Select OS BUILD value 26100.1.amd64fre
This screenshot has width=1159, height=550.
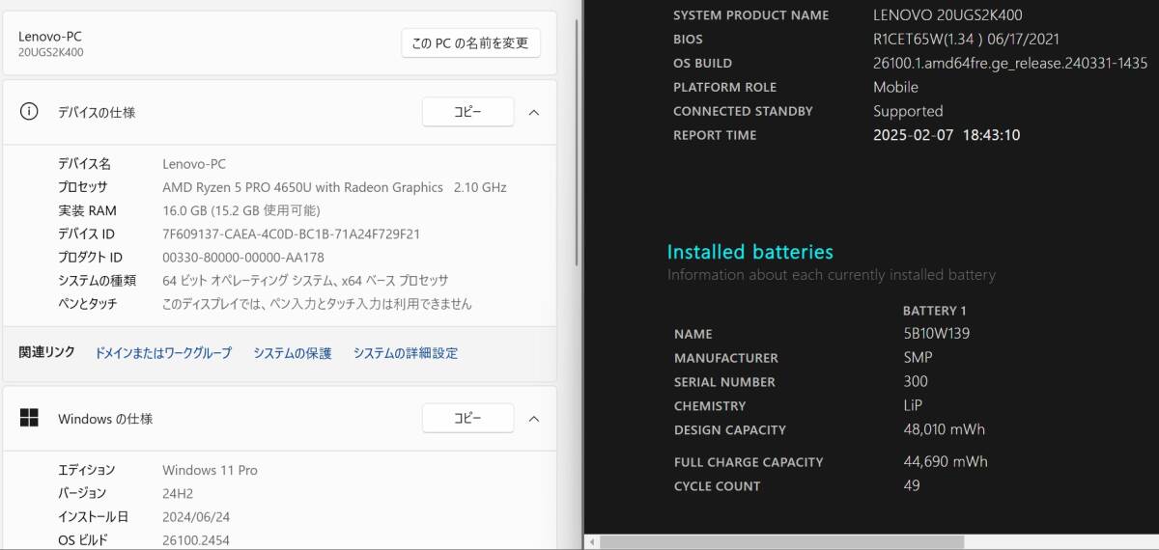tap(1010, 63)
